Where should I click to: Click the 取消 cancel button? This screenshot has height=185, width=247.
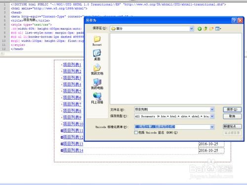(x=232, y=116)
